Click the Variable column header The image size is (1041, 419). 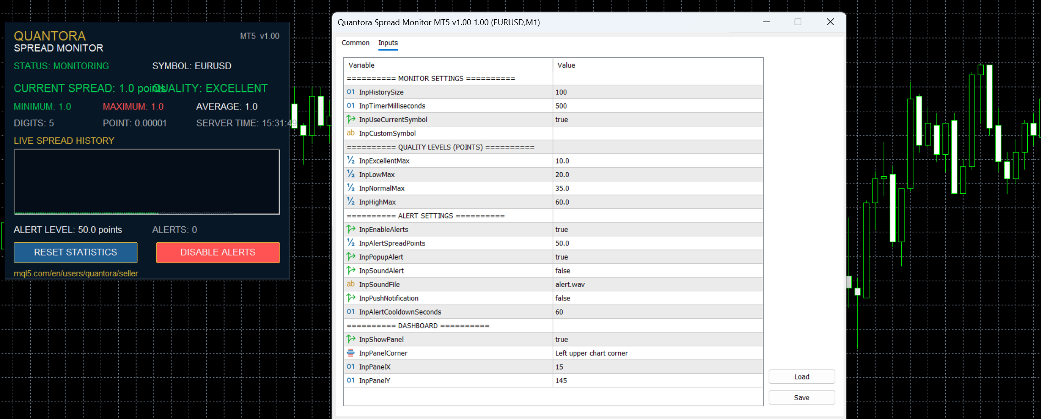click(x=448, y=65)
